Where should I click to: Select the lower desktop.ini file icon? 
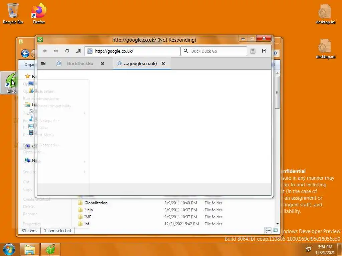[325, 49]
